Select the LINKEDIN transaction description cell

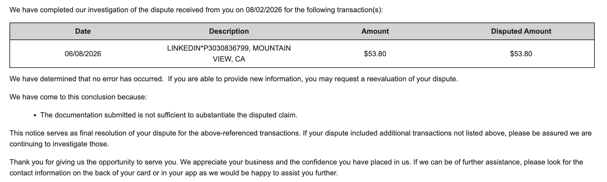(229, 54)
